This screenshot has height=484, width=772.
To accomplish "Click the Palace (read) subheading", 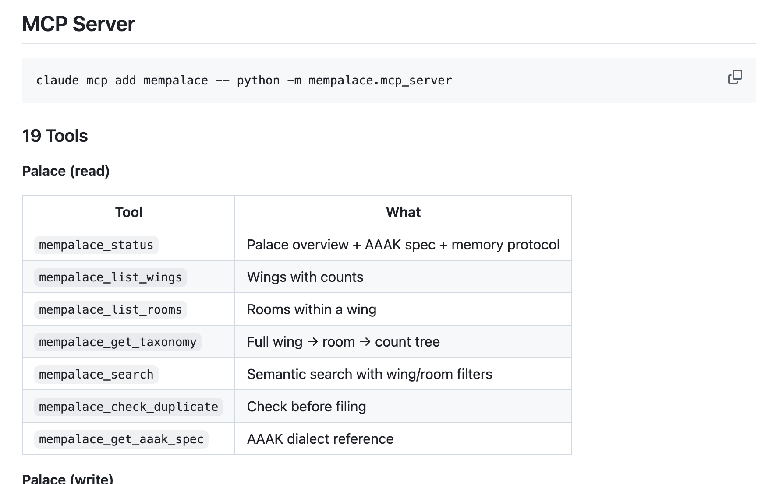I will [66, 171].
